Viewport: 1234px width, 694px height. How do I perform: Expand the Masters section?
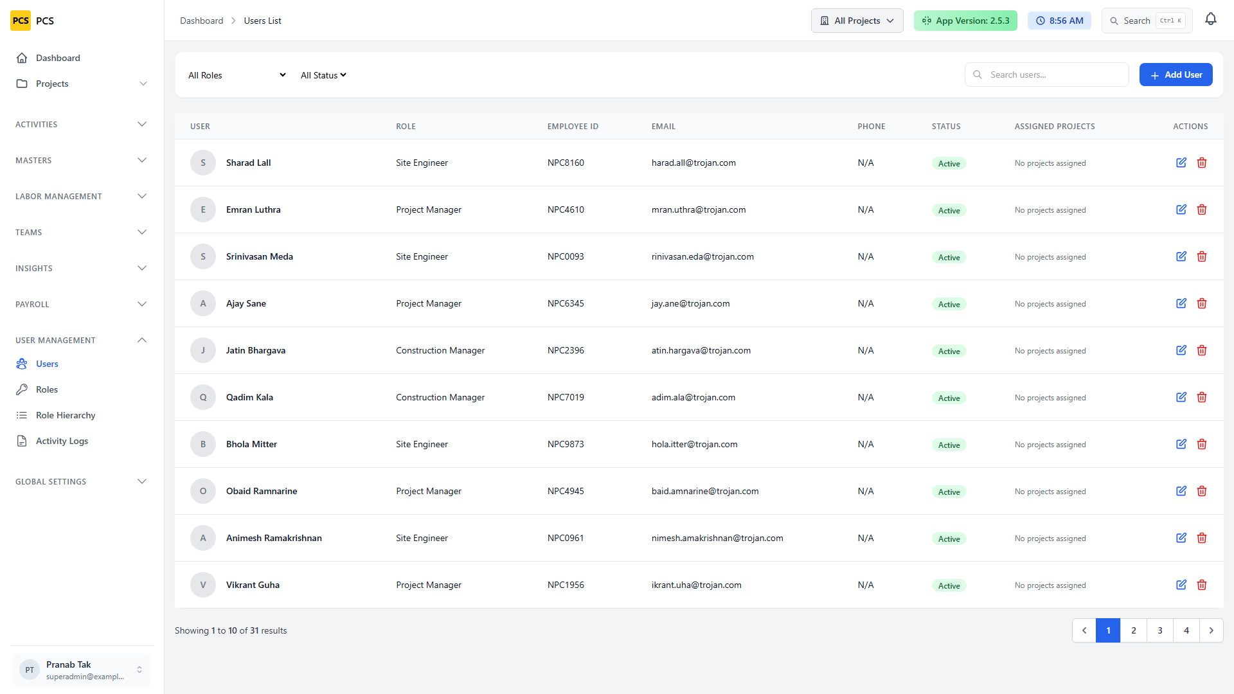[82, 160]
